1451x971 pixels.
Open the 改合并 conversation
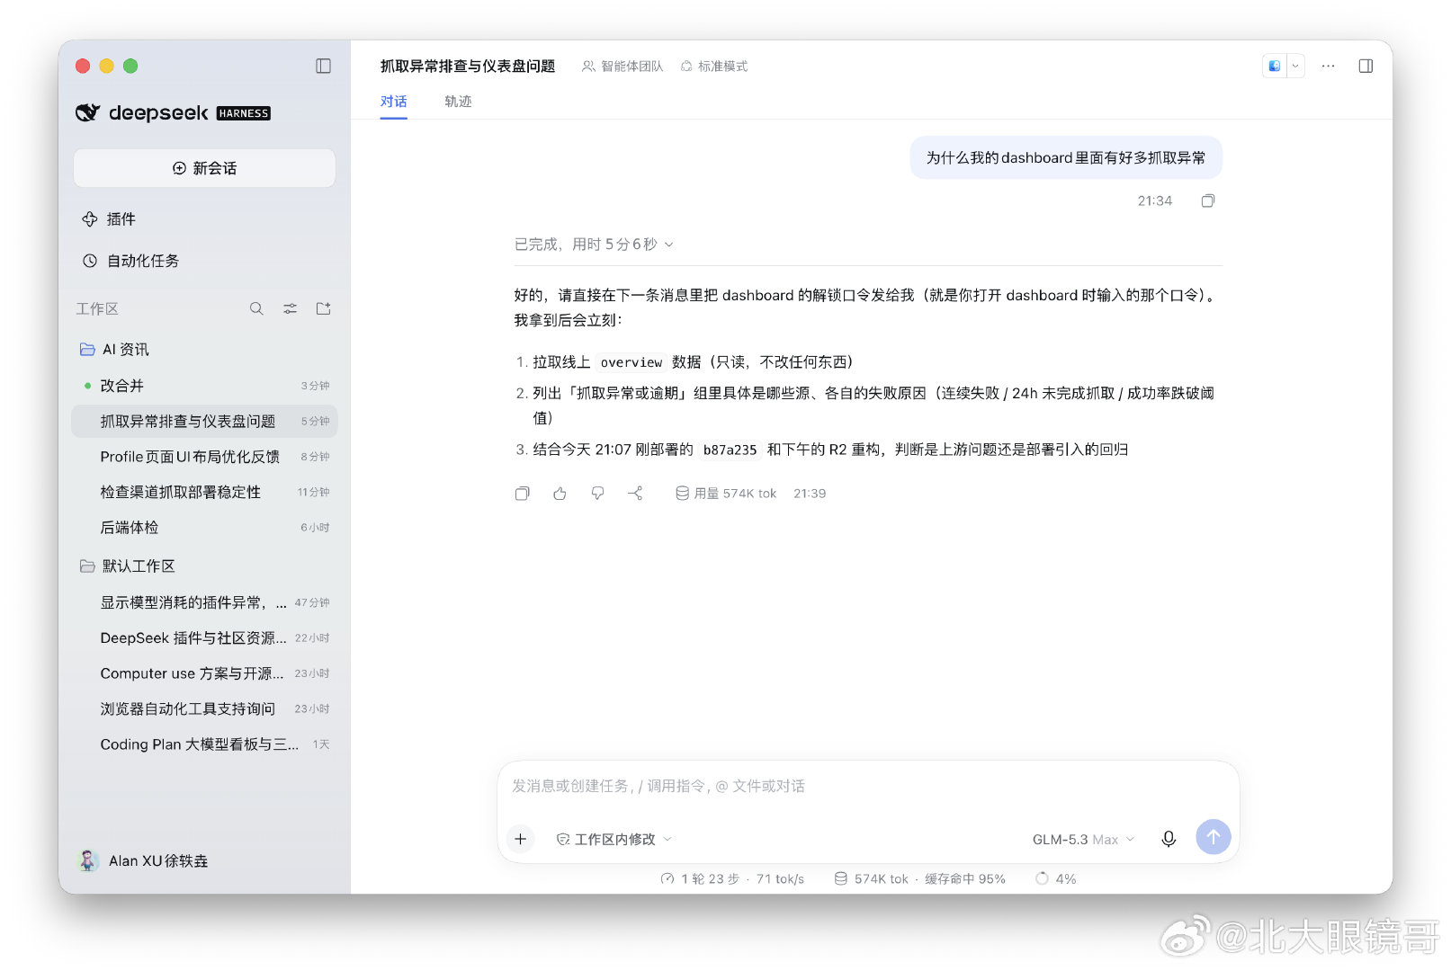pyautogui.click(x=204, y=386)
